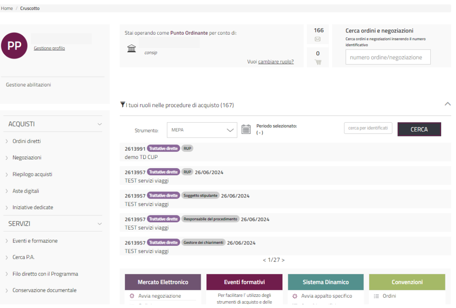Type in the numero ordine/negoziazione field

tap(388, 57)
